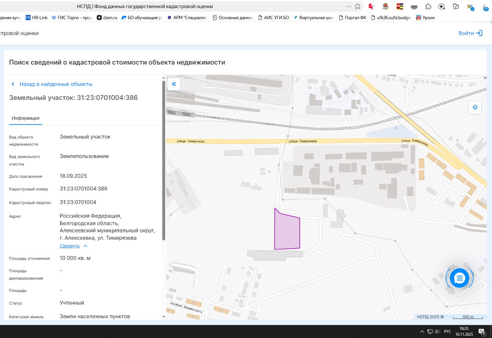Open the АИС УГИ БО bookmark
This screenshot has height=338, width=492.
click(273, 18)
